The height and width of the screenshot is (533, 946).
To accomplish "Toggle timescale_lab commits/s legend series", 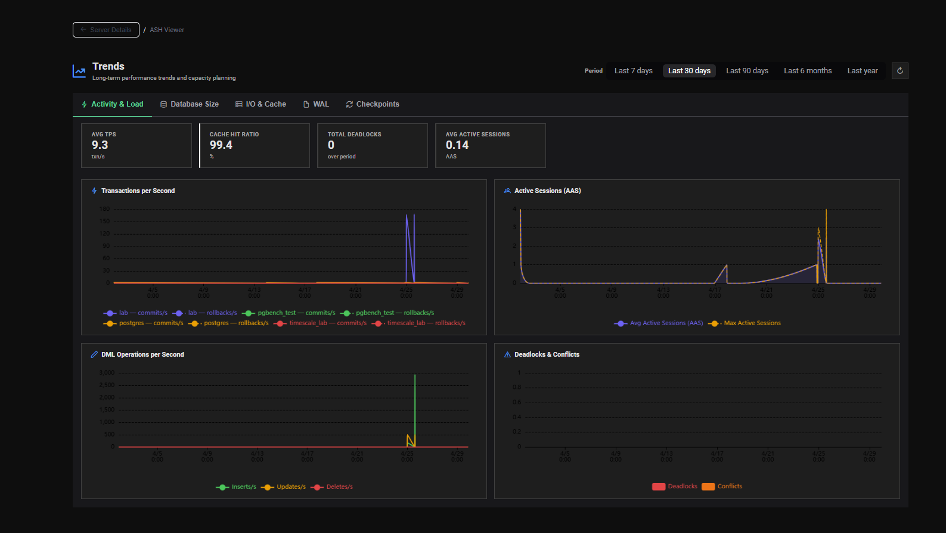I will tap(320, 323).
